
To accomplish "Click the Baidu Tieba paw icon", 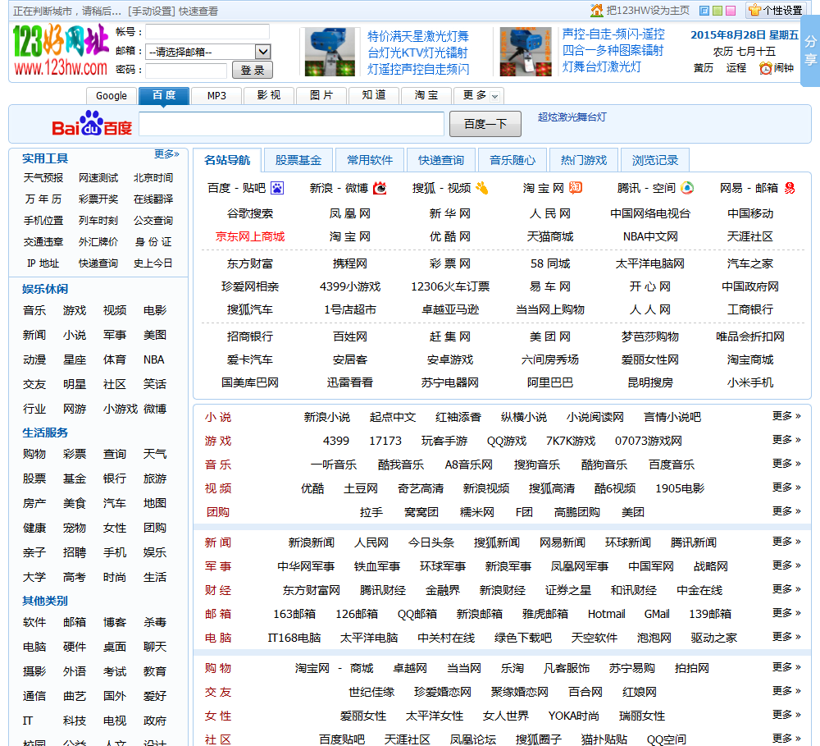I will 277,188.
